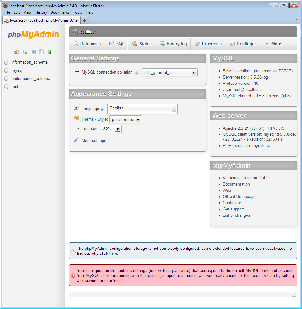Image resolution: width=302 pixels, height=309 pixels.
Task: Select the test database name
Action: click(15, 86)
